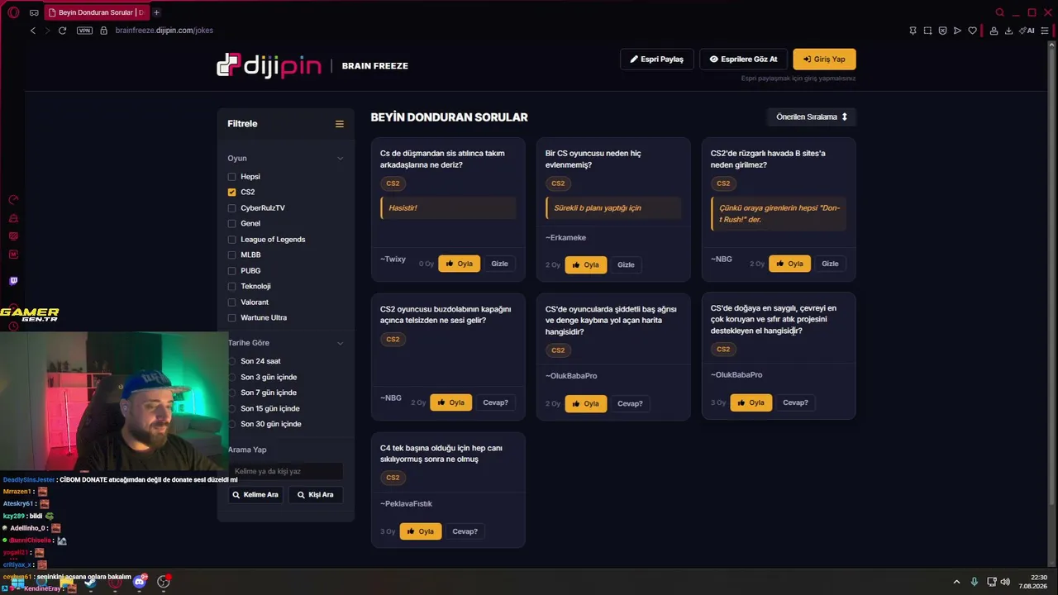This screenshot has height=595, width=1058.
Task: Open the GX Corner gamepad icon
Action: click(34, 12)
